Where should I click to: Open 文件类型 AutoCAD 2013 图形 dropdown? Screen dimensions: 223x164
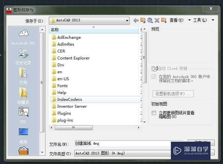tap(123, 153)
